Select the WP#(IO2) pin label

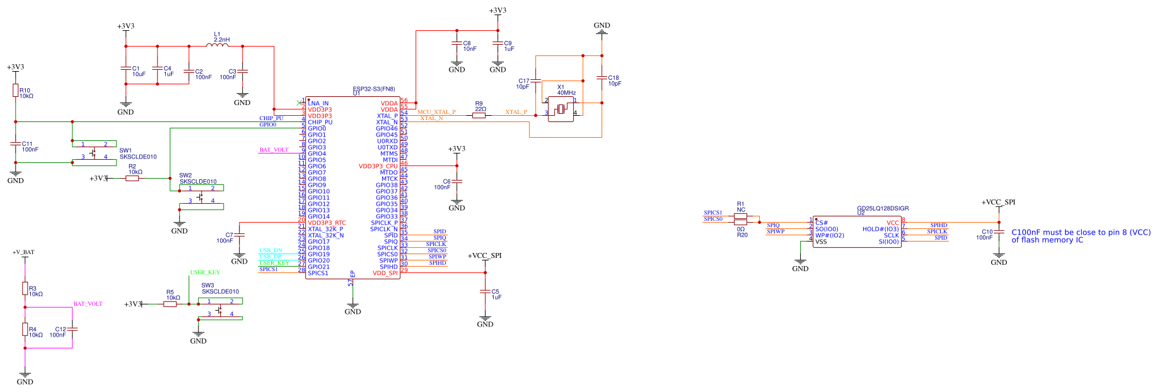829,235
